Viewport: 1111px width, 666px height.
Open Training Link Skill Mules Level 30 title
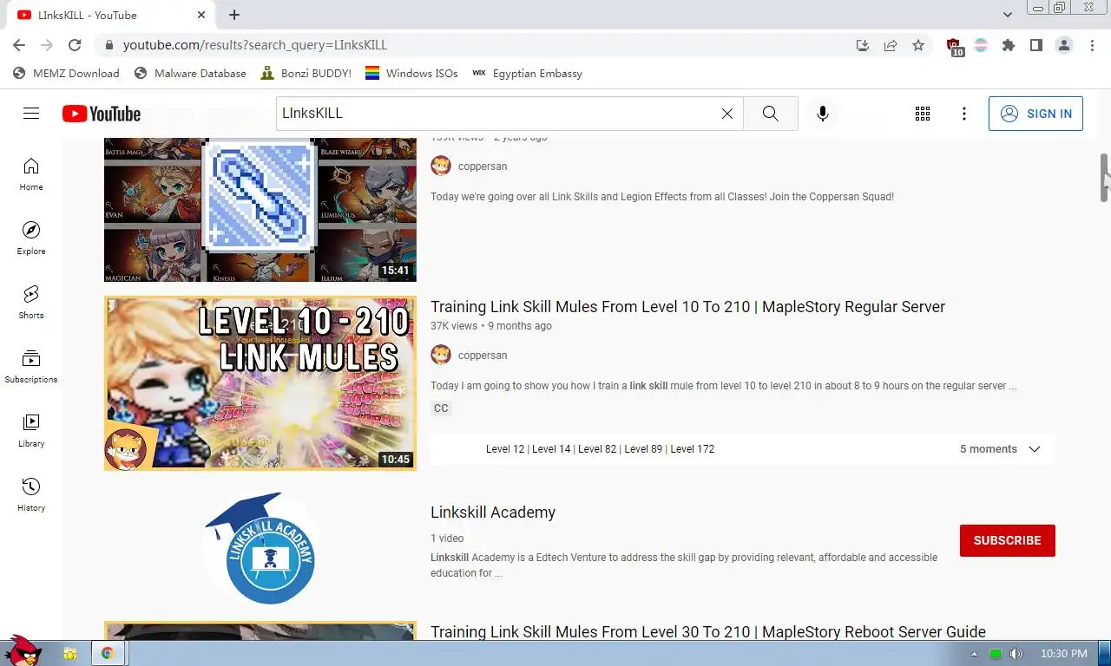pos(708,632)
